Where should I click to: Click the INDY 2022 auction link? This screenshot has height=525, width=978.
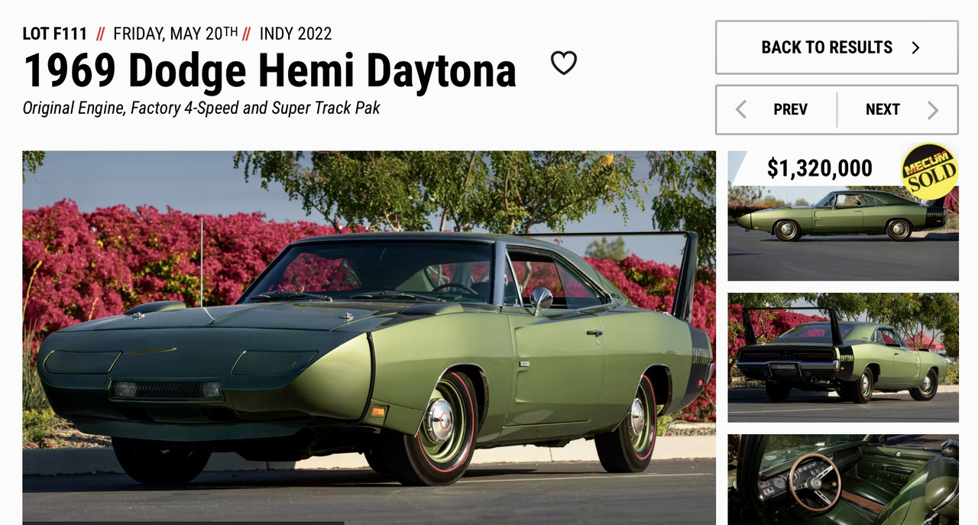point(296,34)
